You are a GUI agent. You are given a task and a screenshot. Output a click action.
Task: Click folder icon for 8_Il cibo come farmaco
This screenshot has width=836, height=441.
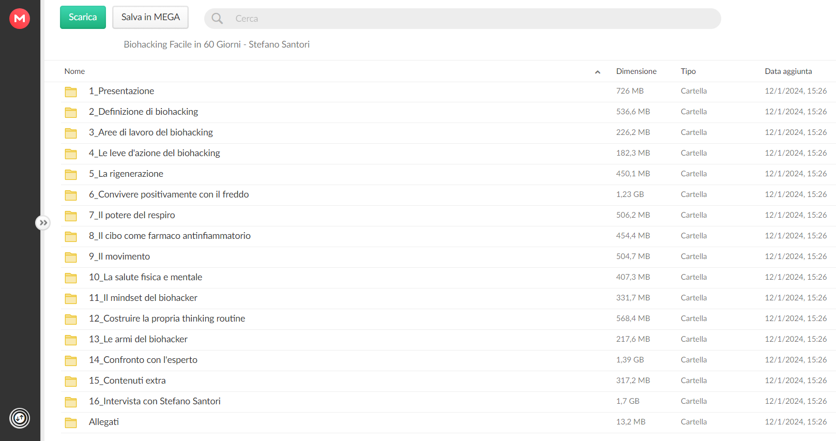coord(71,237)
